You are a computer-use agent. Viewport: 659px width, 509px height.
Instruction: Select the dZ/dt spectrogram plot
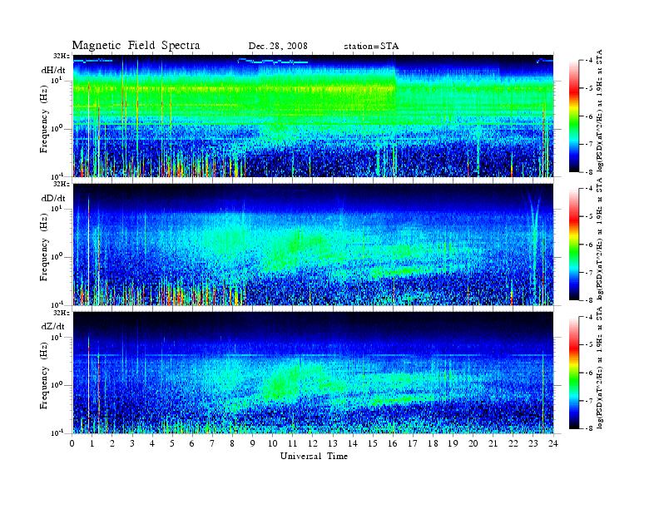point(313,372)
